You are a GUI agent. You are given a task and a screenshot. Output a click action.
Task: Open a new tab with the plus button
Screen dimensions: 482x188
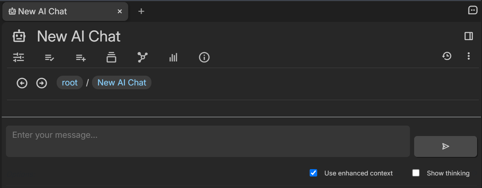pyautogui.click(x=141, y=12)
